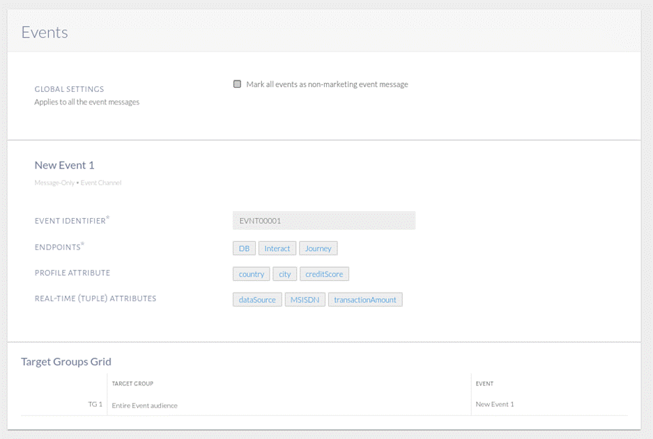Image resolution: width=653 pixels, height=439 pixels.
Task: Click the TG 1 row label
Action: 95,404
